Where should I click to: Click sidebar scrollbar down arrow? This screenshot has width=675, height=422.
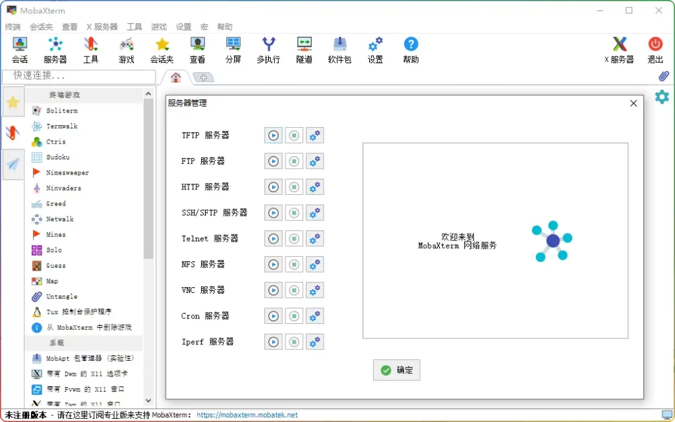coord(148,400)
